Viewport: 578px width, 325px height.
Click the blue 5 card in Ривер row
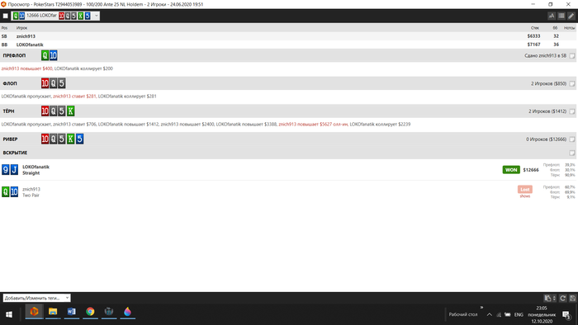pyautogui.click(x=79, y=139)
